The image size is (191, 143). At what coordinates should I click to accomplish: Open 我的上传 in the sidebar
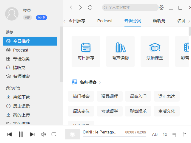[x=30, y=115]
